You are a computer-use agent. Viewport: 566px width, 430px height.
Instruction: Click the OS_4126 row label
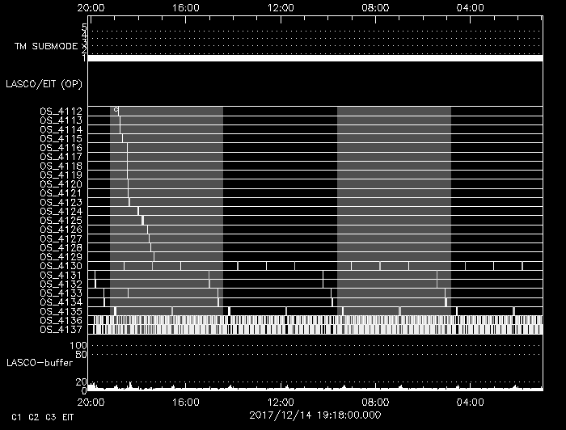tap(61, 230)
